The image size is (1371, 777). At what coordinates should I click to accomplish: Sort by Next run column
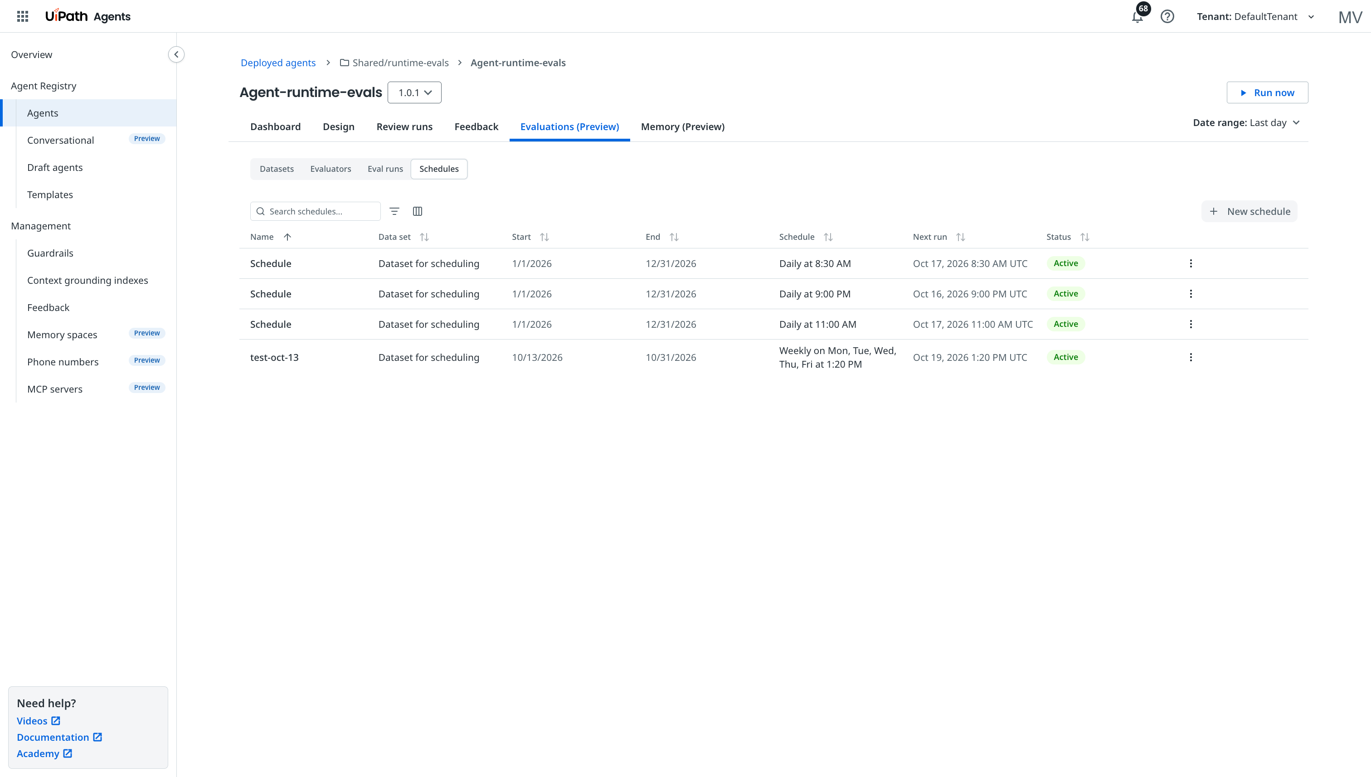pos(961,237)
